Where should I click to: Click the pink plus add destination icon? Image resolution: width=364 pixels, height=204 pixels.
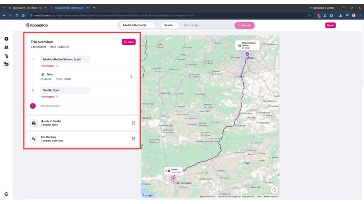[x=33, y=106]
